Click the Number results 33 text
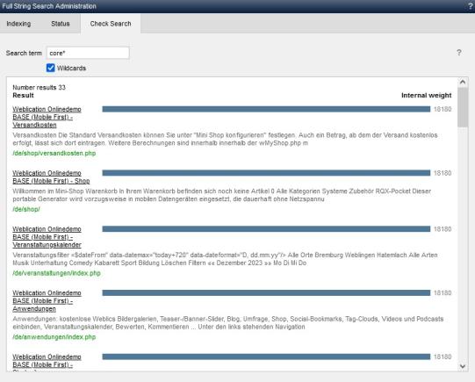The width and height of the screenshot is (475, 382). (40, 88)
